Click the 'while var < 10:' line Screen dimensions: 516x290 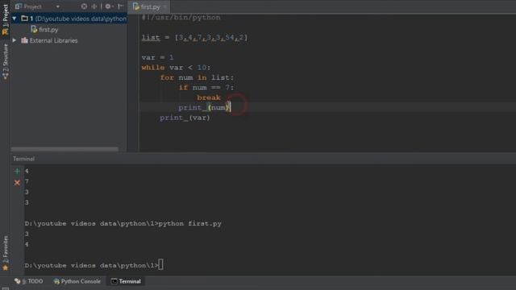point(176,68)
